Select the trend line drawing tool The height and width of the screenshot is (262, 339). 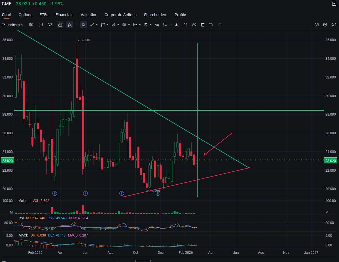92,25
